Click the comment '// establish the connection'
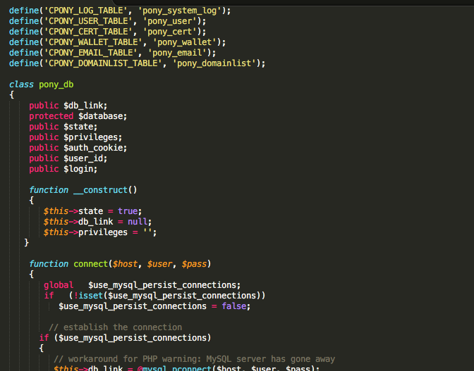The image size is (474, 371). pos(116,327)
